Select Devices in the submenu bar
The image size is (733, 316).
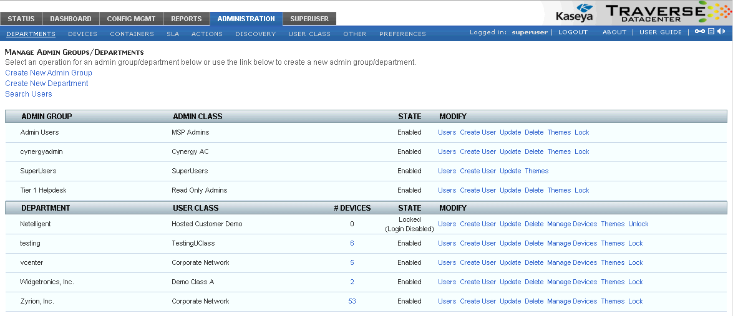click(x=82, y=34)
